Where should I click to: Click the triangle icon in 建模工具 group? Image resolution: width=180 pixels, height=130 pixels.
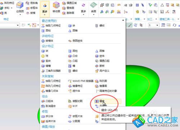pyautogui.click(x=162, y=5)
